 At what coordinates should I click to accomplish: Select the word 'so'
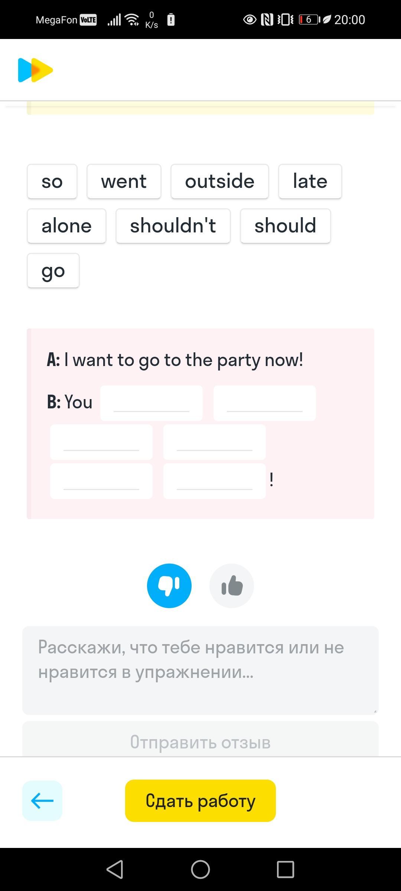52,182
